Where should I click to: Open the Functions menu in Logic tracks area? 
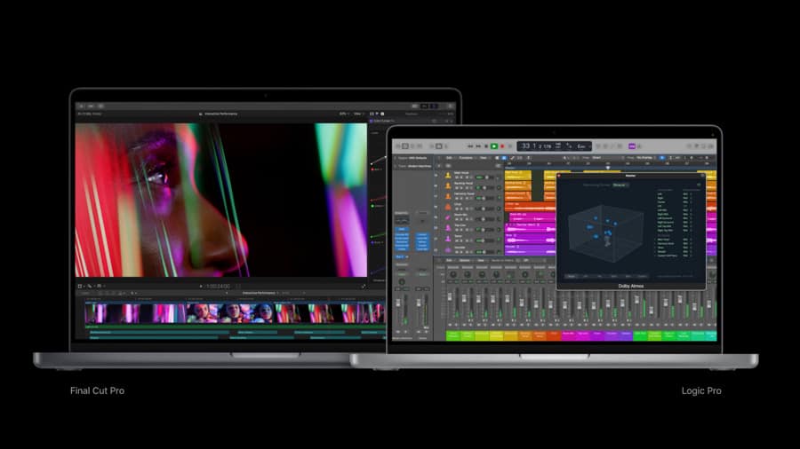point(466,158)
